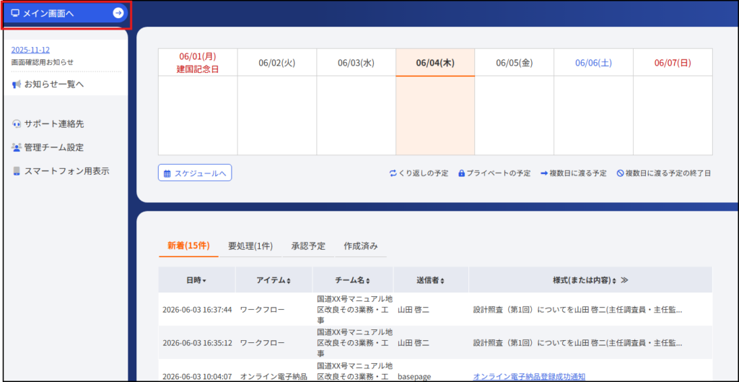Expand the 様式 column with the double chevron
This screenshot has width=739, height=382.
pos(624,279)
